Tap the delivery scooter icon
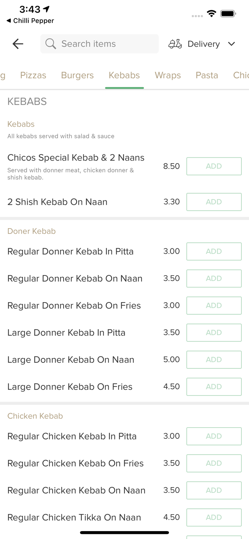The height and width of the screenshot is (539, 249). (175, 44)
